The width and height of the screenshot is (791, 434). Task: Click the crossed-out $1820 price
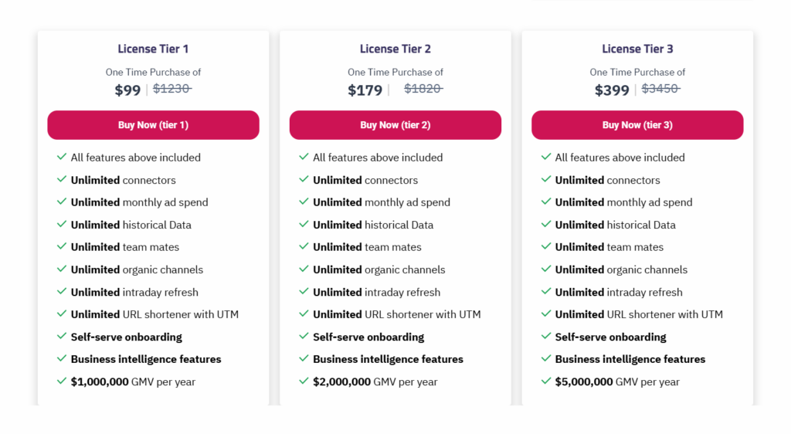pyautogui.click(x=423, y=89)
